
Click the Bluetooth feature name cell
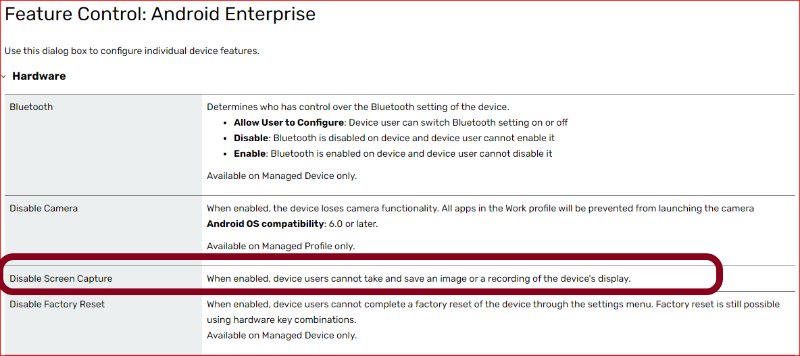tap(31, 107)
